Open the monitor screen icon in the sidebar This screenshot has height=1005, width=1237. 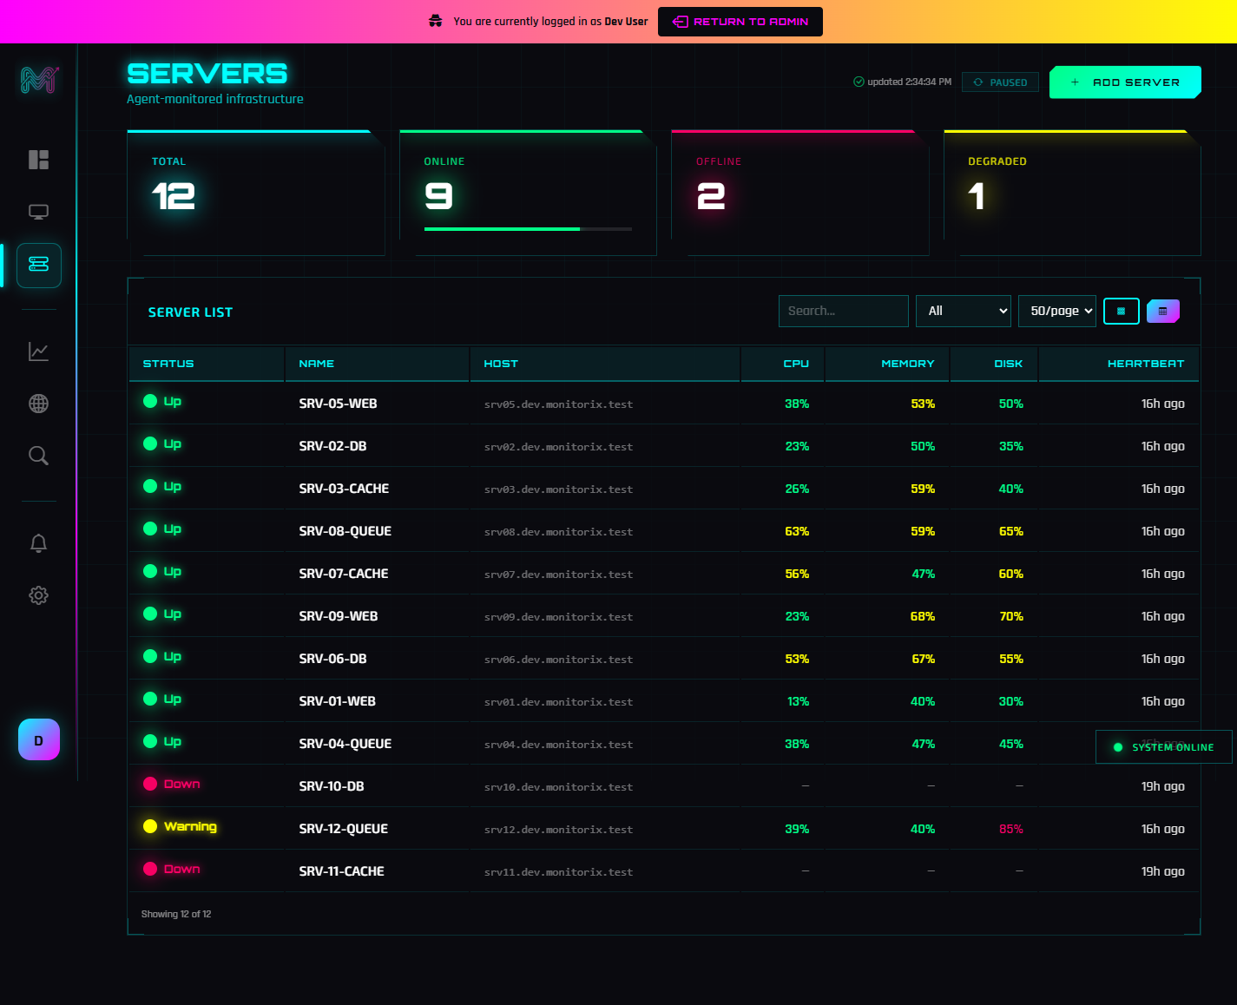[38, 212]
